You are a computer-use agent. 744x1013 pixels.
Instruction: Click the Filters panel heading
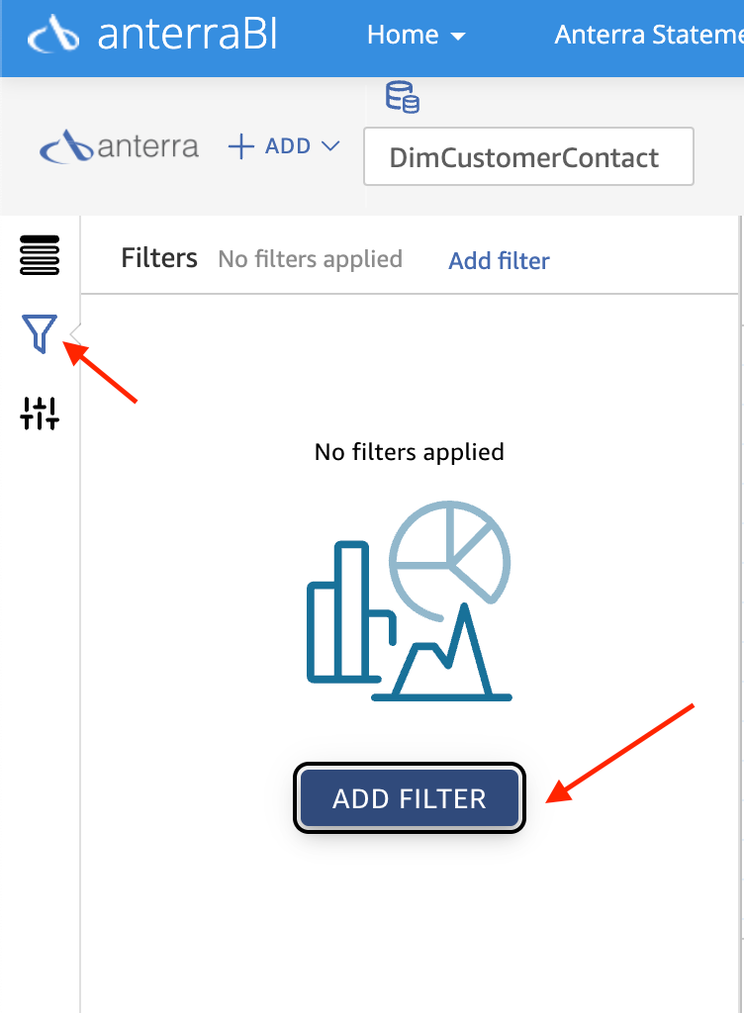(x=159, y=258)
